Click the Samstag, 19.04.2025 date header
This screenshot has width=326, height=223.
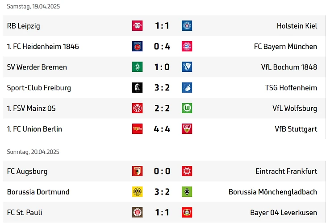[33, 7]
